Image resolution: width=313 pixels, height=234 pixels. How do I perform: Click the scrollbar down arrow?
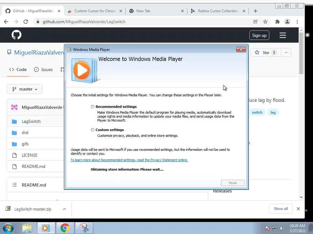[x=301, y=197]
